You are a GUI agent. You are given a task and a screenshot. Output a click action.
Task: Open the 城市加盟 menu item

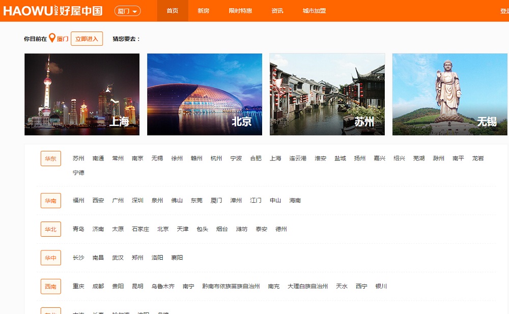pyautogui.click(x=314, y=11)
